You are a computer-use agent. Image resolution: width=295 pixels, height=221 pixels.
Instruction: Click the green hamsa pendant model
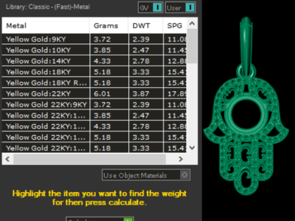pos(246,106)
